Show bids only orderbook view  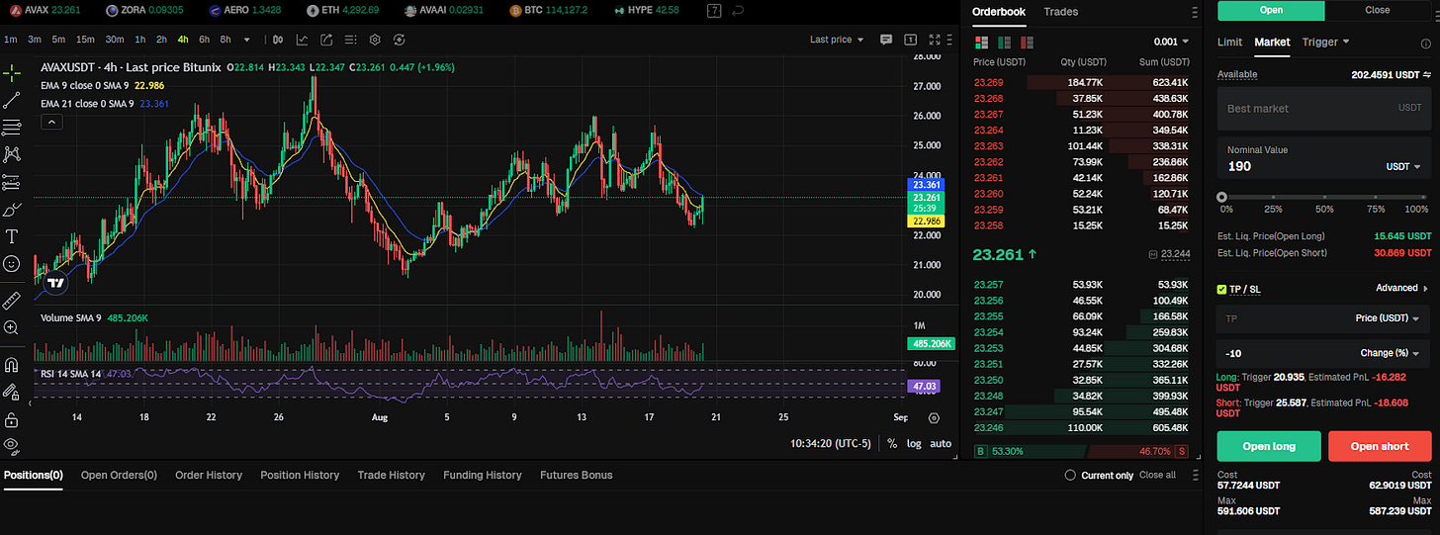coord(1004,43)
